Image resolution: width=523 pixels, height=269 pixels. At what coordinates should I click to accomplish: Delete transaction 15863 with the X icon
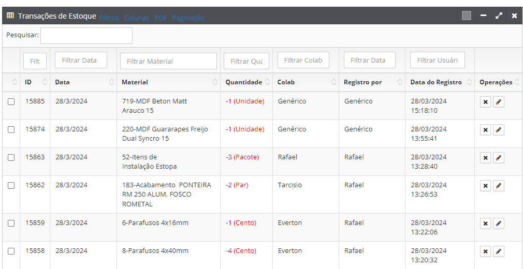(x=485, y=158)
